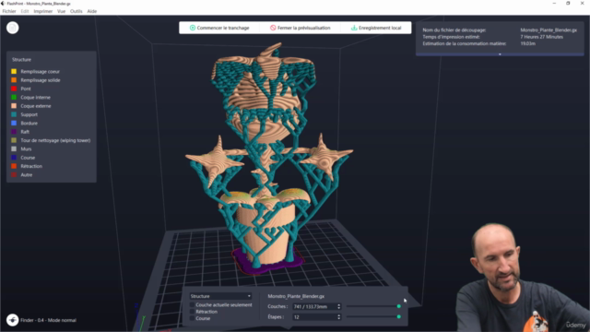Click the green Coque interne swatch
Image resolution: width=590 pixels, height=332 pixels.
[14, 97]
